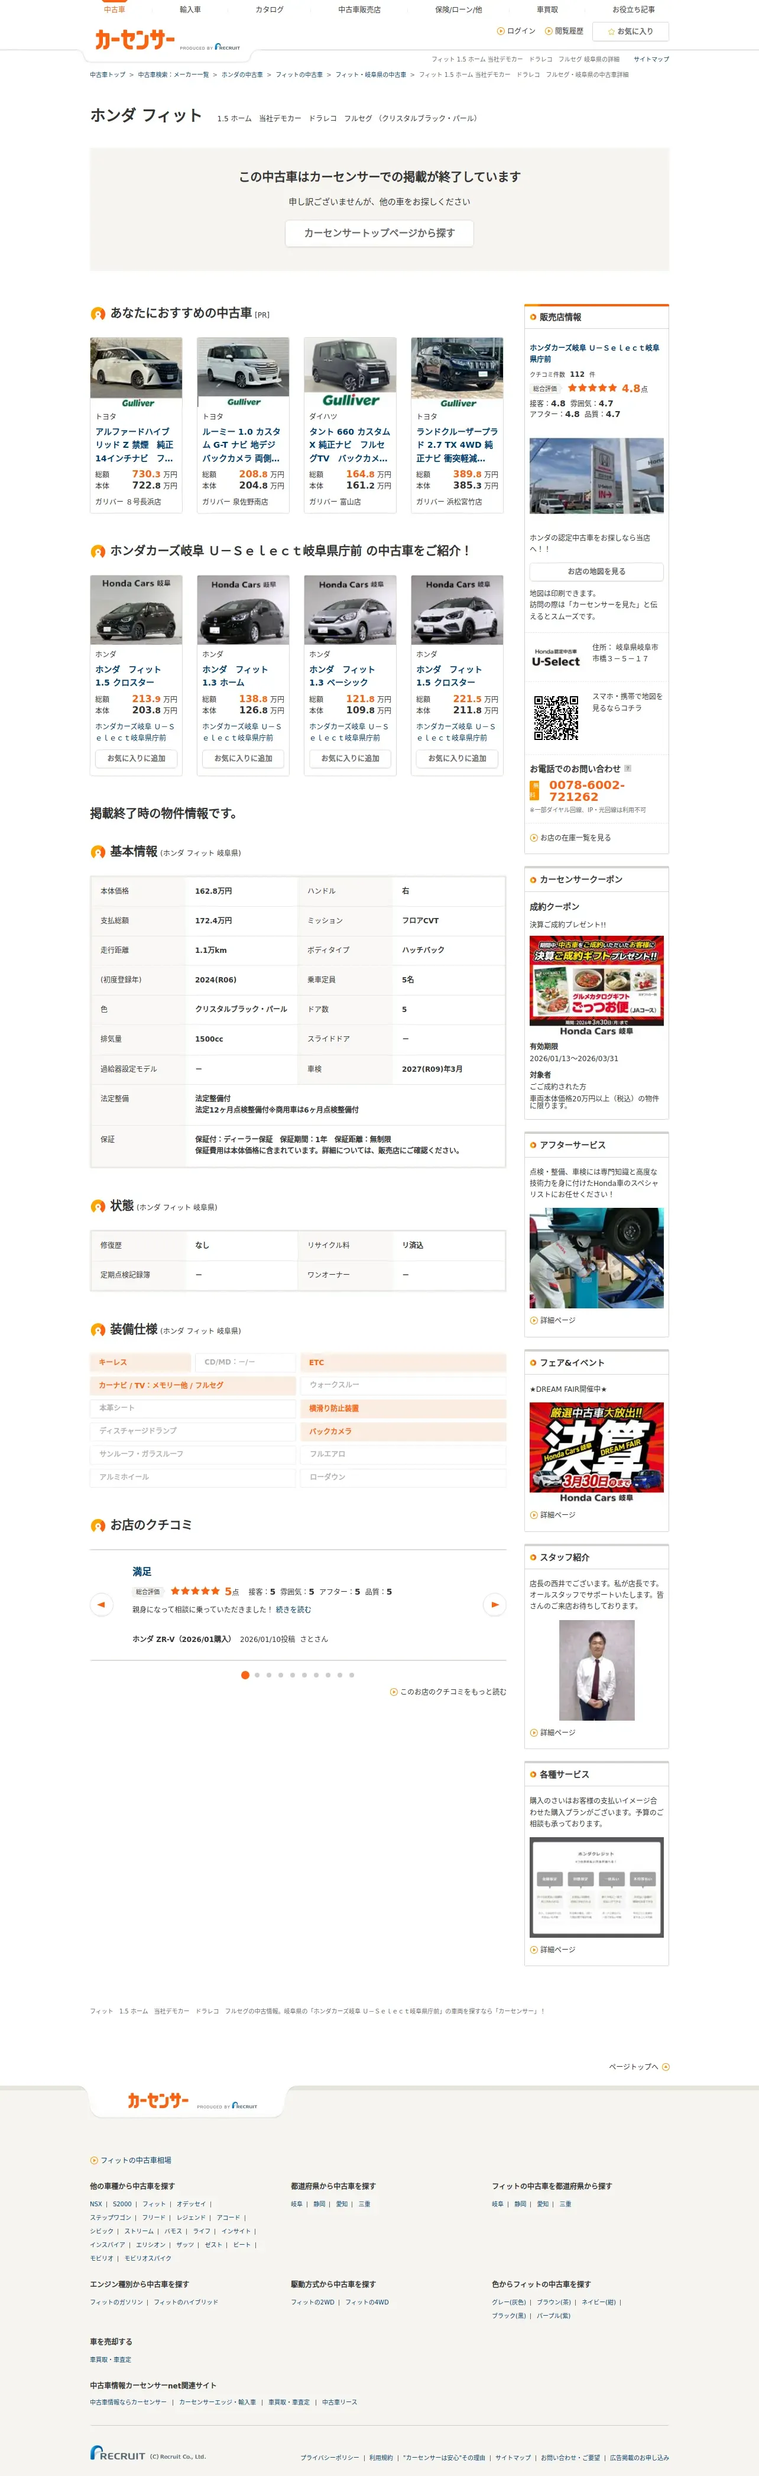Click the S2000 footer link
759x2476 pixels.
pos(122,2204)
